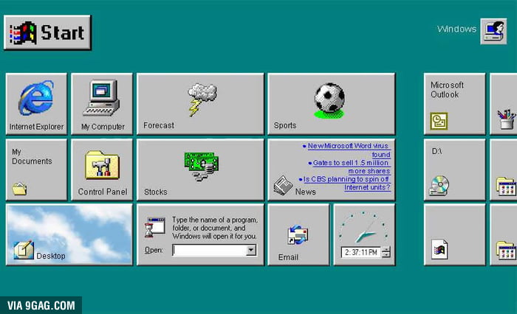Screen dimensions: 517x314
Task: Click the D:\ label text
Action: (436, 151)
